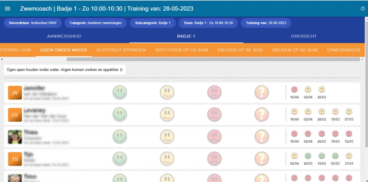This screenshot has height=182, width=368.
Task: Click Thies's profile photo thumbnail
Action: [x=15, y=137]
